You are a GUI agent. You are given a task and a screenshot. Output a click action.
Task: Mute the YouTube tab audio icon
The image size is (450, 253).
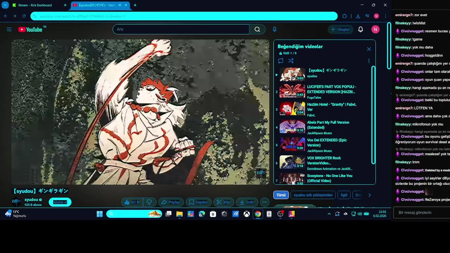[120, 5]
